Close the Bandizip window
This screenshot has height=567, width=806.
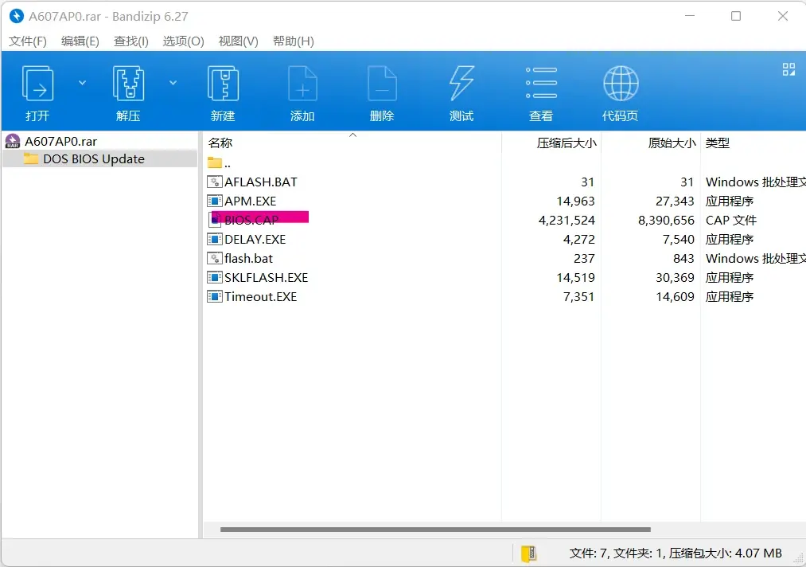point(783,16)
